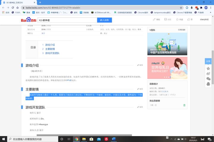Screen dimensions: 214x142
Task: Open the 中国产业互联网发展指数 thumbnail
Action: coord(167,44)
